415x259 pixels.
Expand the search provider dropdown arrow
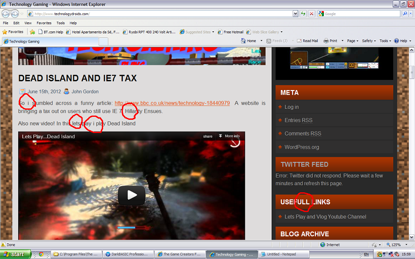(411, 14)
